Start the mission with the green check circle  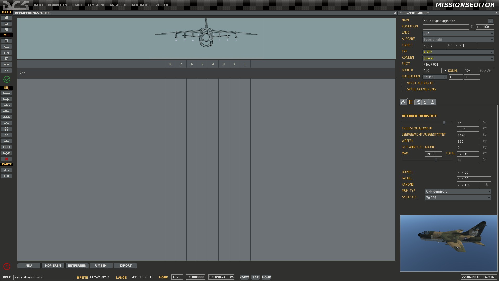7,79
